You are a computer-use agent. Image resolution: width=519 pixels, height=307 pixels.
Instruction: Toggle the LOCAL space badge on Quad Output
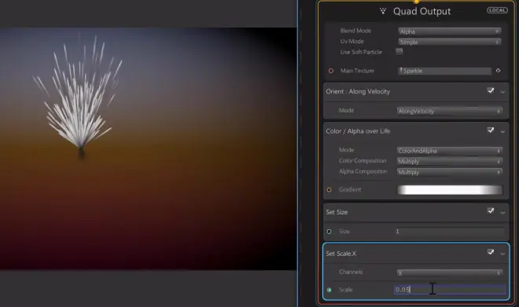pyautogui.click(x=497, y=10)
